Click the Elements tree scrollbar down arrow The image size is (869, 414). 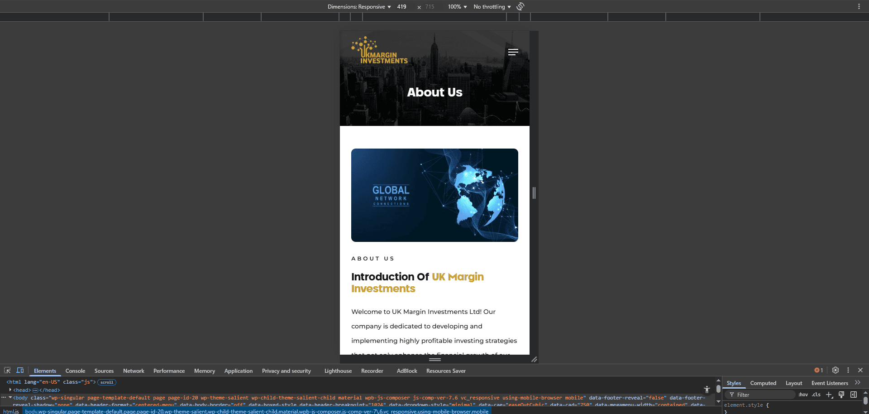pyautogui.click(x=718, y=401)
